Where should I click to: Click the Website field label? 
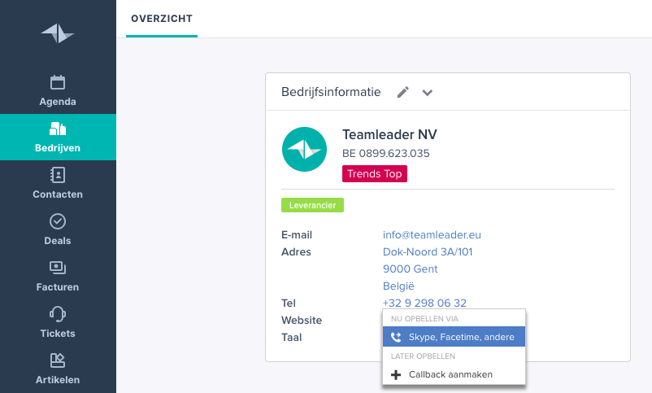click(302, 320)
